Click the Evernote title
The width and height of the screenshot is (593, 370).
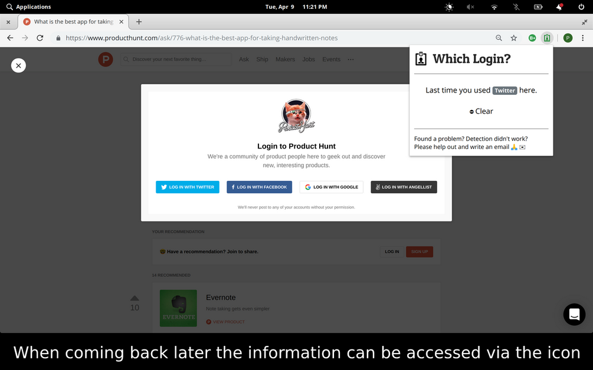221,298
